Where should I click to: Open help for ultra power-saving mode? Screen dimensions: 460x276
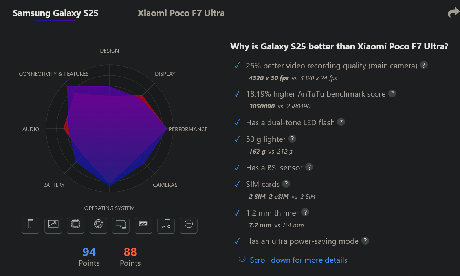[365, 241]
